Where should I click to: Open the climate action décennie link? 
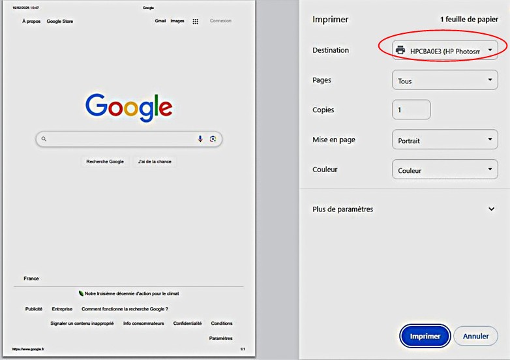point(132,293)
